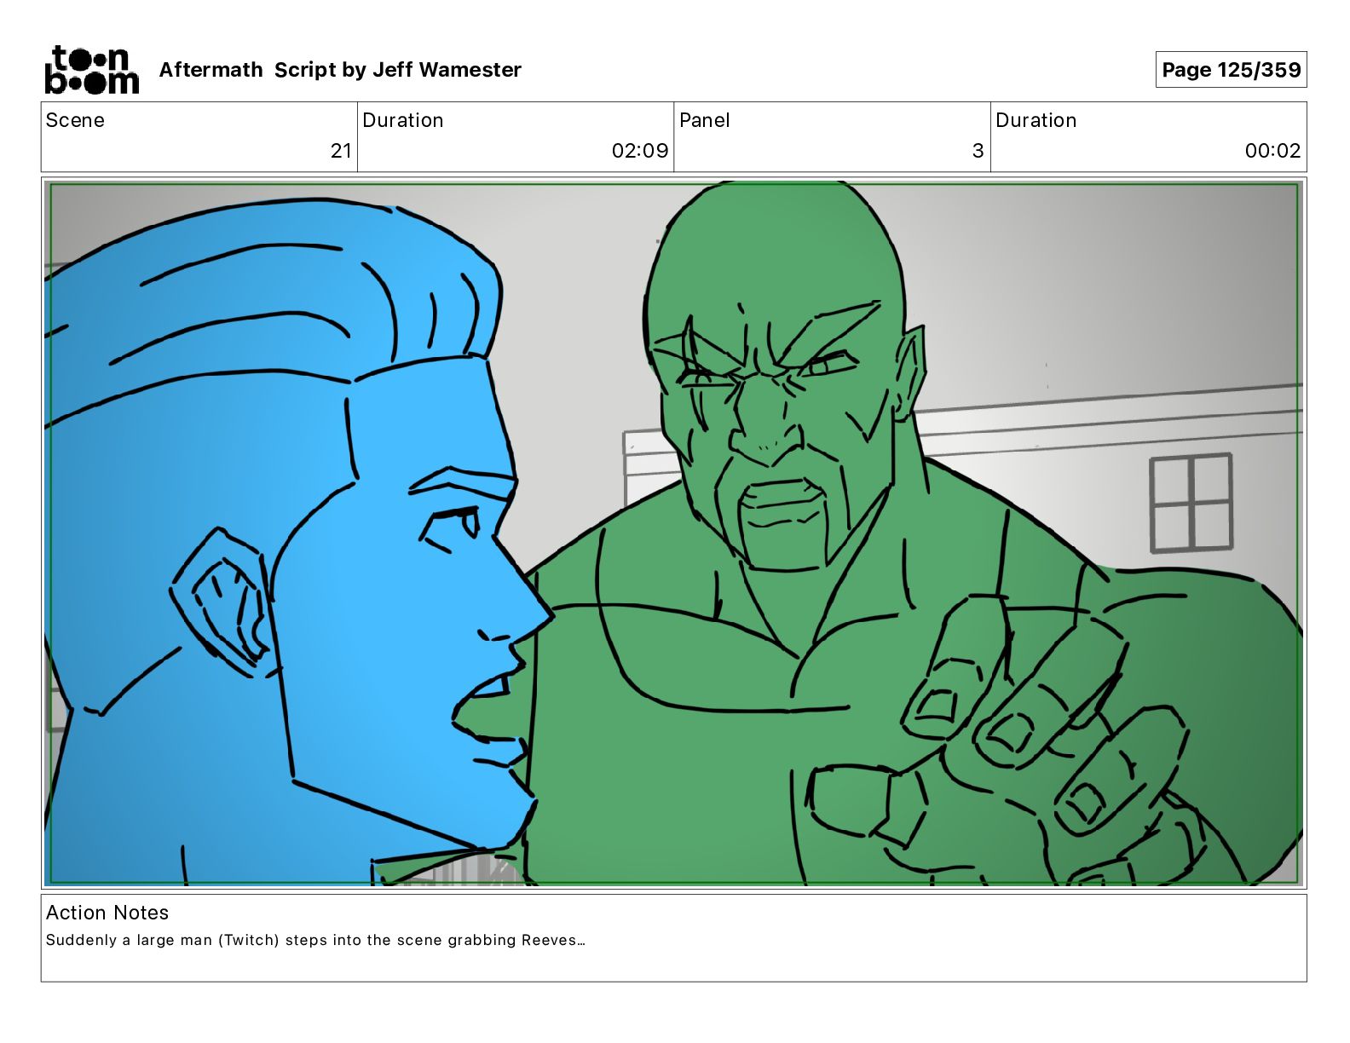
Task: Click the 'Action Notes' heading
Action: coord(107,913)
